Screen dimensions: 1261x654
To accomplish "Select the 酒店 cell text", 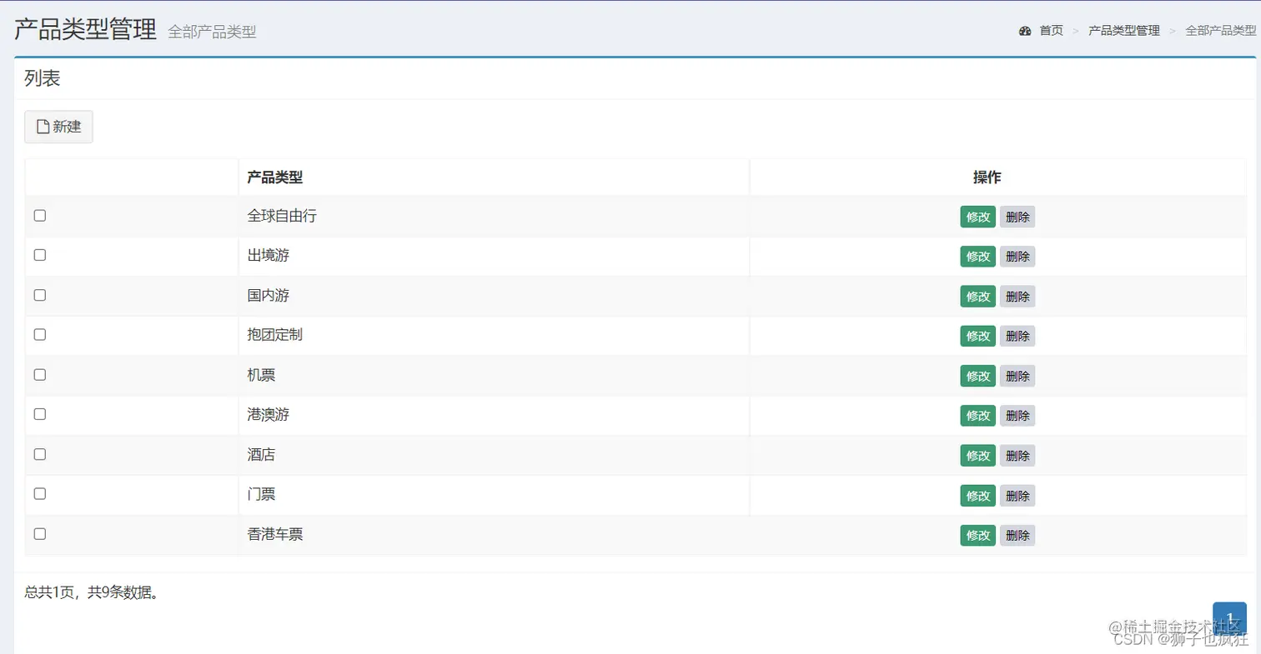I will pyautogui.click(x=261, y=455).
